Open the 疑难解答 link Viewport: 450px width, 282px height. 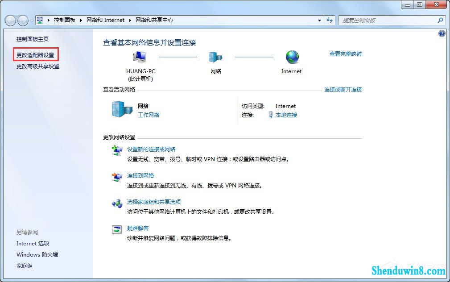[x=138, y=228]
